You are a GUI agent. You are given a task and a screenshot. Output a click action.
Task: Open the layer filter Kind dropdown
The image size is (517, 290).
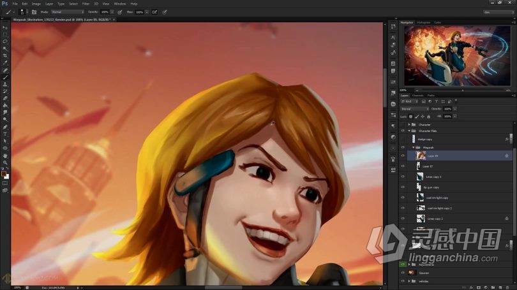point(410,102)
